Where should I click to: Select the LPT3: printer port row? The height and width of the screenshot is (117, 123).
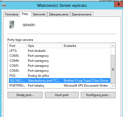pos(60,51)
